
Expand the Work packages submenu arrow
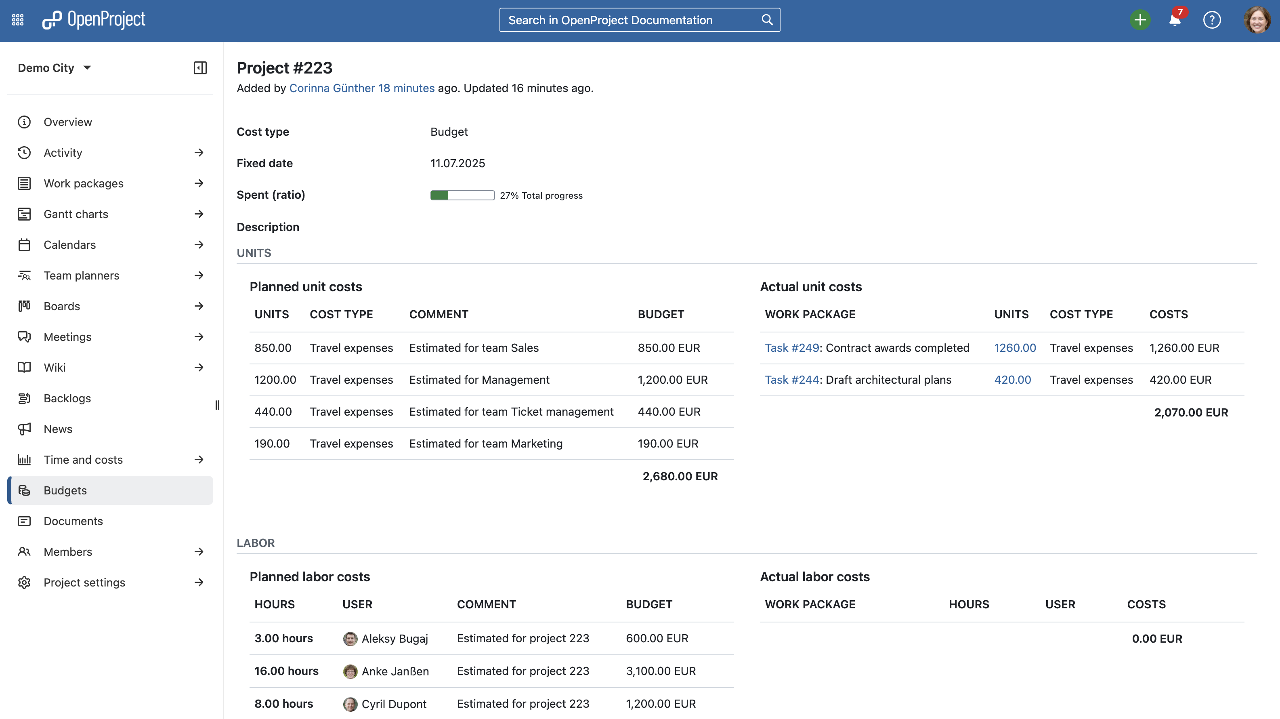199,183
